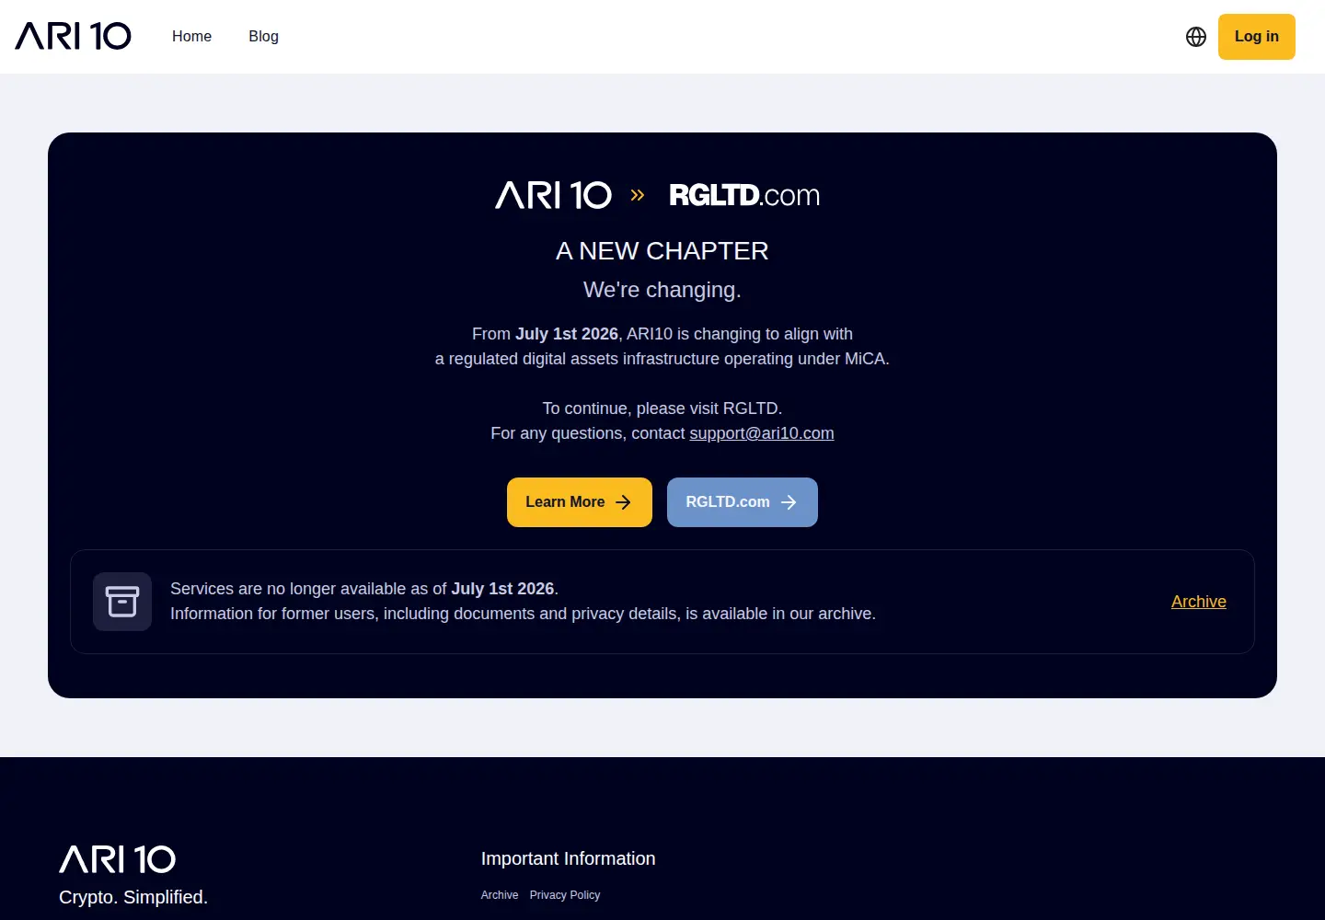Click the 'To continue, please visit RGLTD.' line
Image resolution: width=1325 pixels, height=920 pixels.
pos(662,408)
